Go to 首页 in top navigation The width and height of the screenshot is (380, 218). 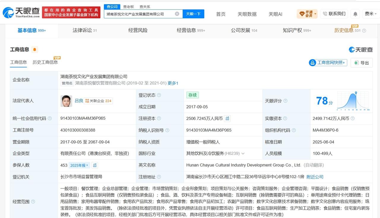tap(221, 14)
